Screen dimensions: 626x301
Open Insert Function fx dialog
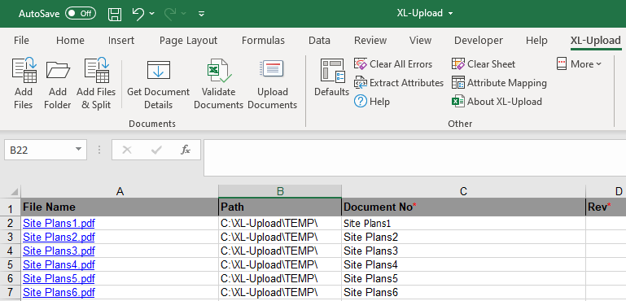tap(186, 150)
